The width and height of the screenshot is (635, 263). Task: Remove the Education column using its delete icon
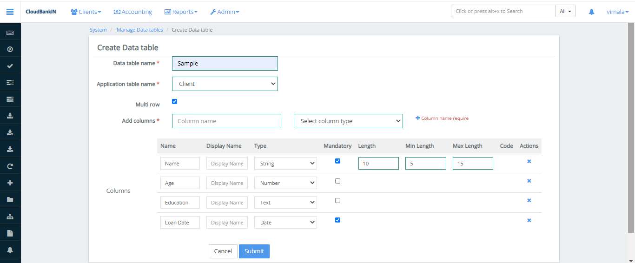(x=529, y=201)
